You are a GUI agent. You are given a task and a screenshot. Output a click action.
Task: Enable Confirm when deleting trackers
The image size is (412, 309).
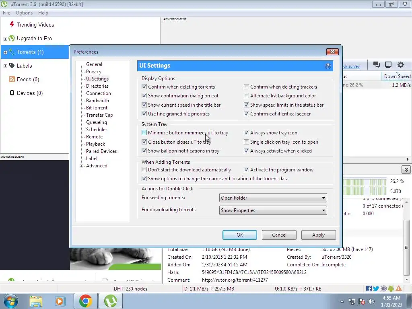[x=246, y=87]
